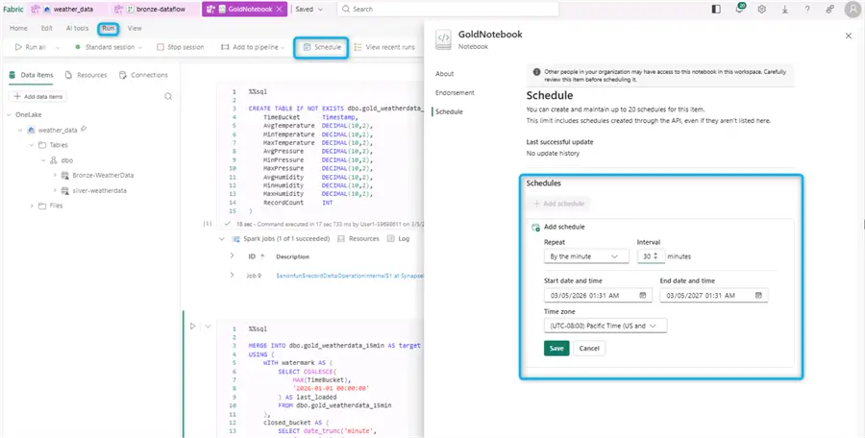The height and width of the screenshot is (438, 865).
Task: Click the calendar icon in End date field
Action: point(758,295)
